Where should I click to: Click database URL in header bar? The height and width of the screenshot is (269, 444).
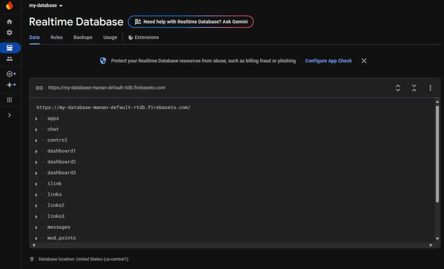[107, 88]
